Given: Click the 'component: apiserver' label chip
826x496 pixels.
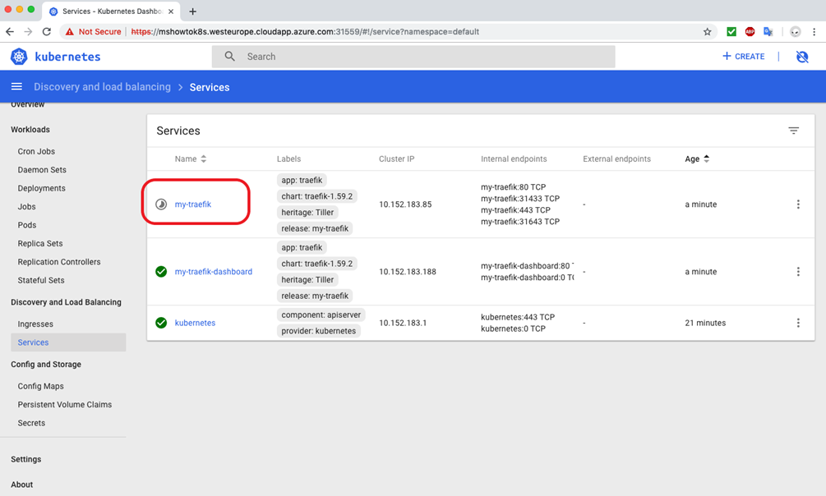Looking at the screenshot, I should (x=321, y=315).
